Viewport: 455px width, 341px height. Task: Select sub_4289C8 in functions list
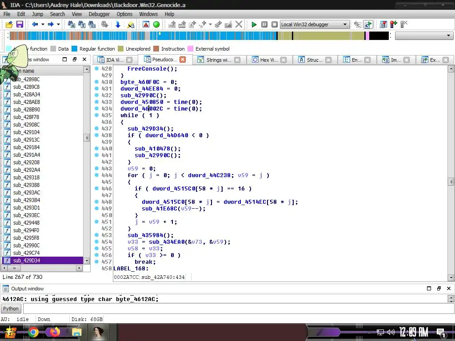[43, 87]
